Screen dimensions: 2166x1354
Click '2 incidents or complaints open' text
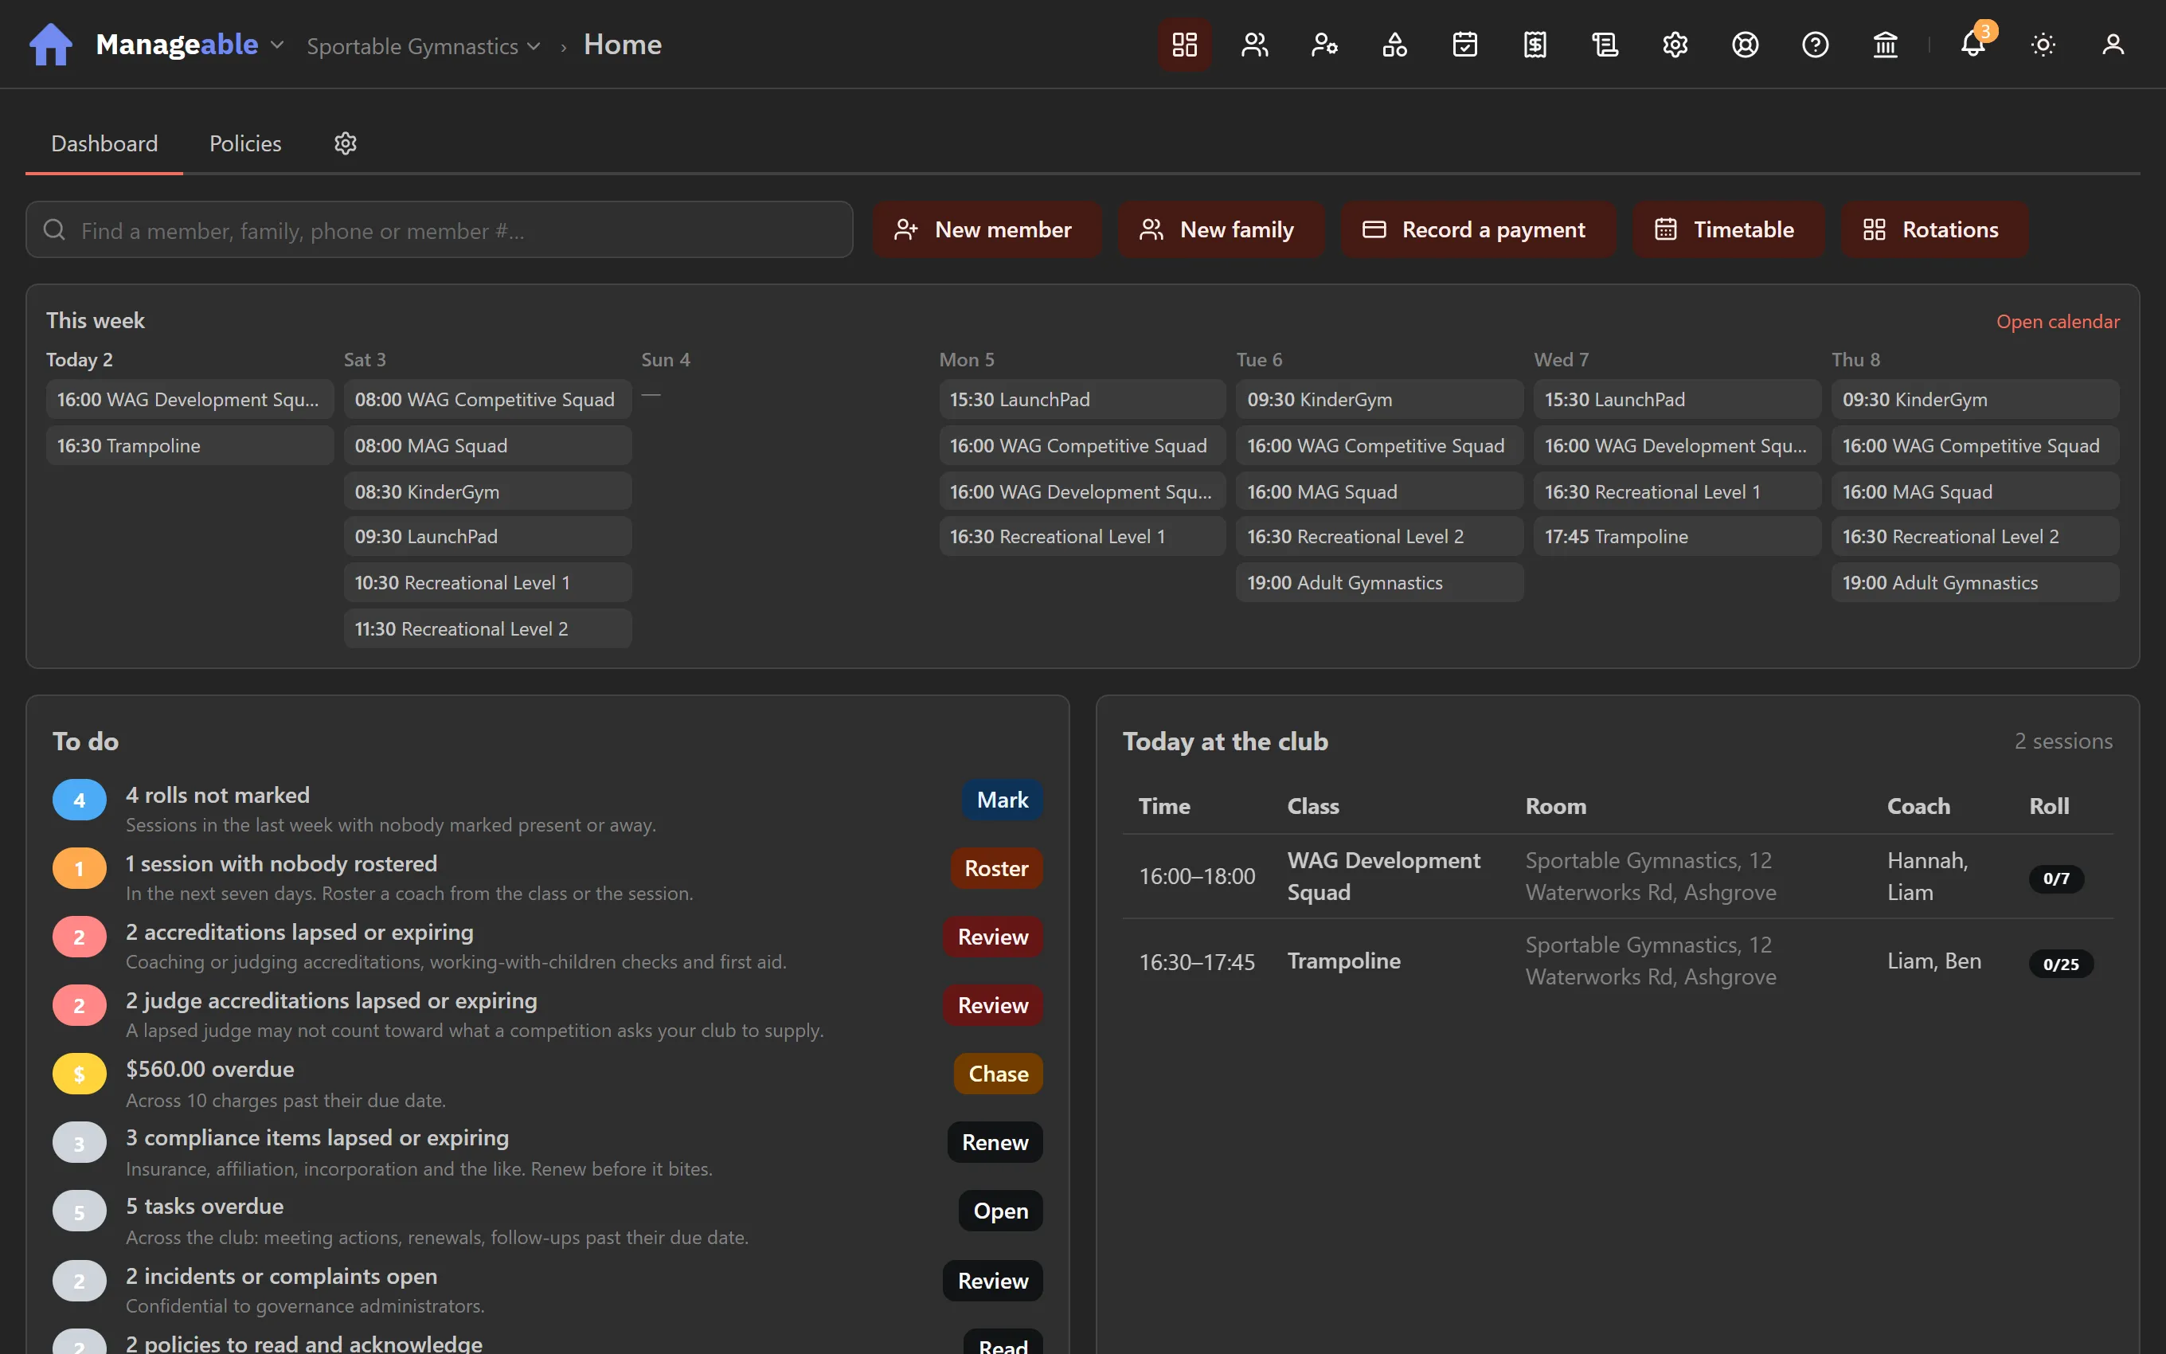pos(281,1275)
